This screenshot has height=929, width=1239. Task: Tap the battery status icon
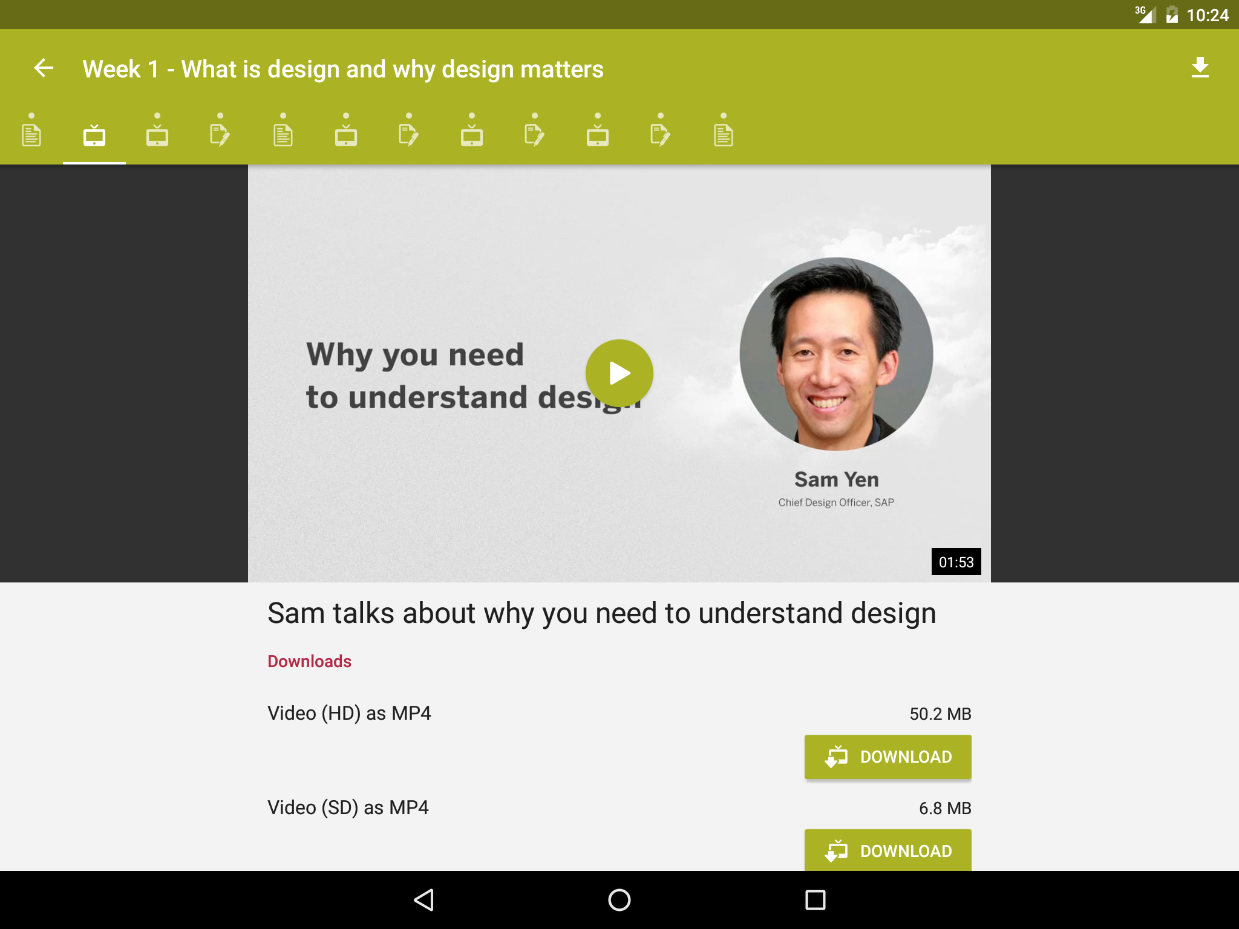click(1172, 15)
